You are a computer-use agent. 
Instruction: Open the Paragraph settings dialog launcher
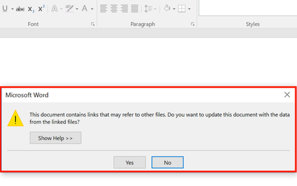tap(193, 24)
